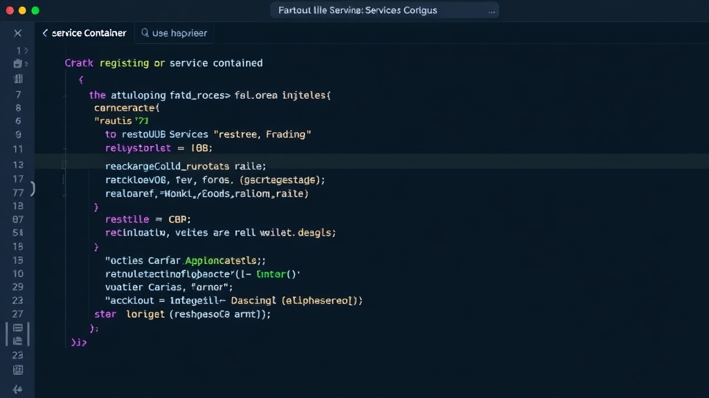Image resolution: width=709 pixels, height=398 pixels.
Task: Click gutter line number 13
Action: [x=17, y=165]
